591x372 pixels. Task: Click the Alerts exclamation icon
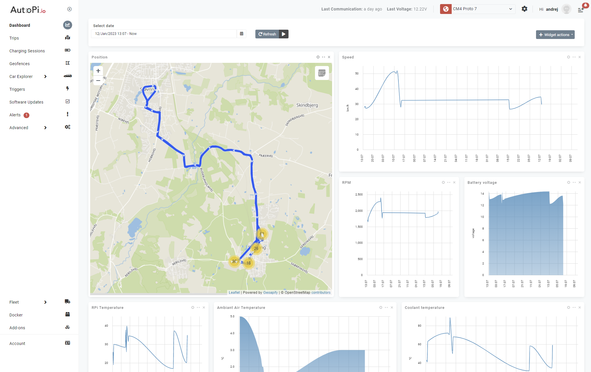point(67,114)
